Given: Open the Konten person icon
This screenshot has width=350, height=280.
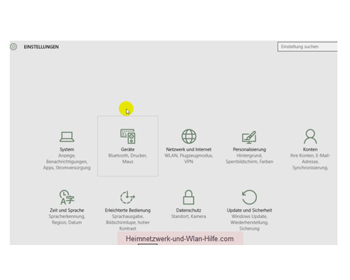Looking at the screenshot, I should coord(310,136).
